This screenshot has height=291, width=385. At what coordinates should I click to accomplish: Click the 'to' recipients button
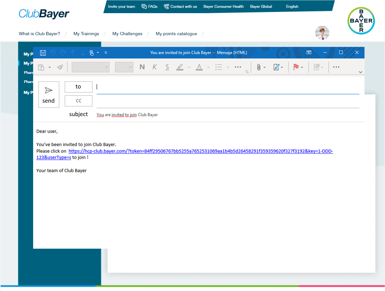click(x=79, y=87)
